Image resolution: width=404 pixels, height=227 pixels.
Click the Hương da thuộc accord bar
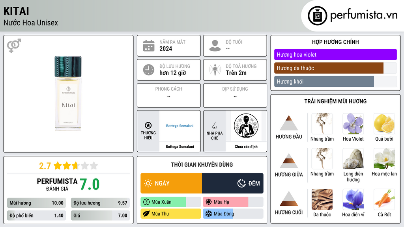[335, 68]
